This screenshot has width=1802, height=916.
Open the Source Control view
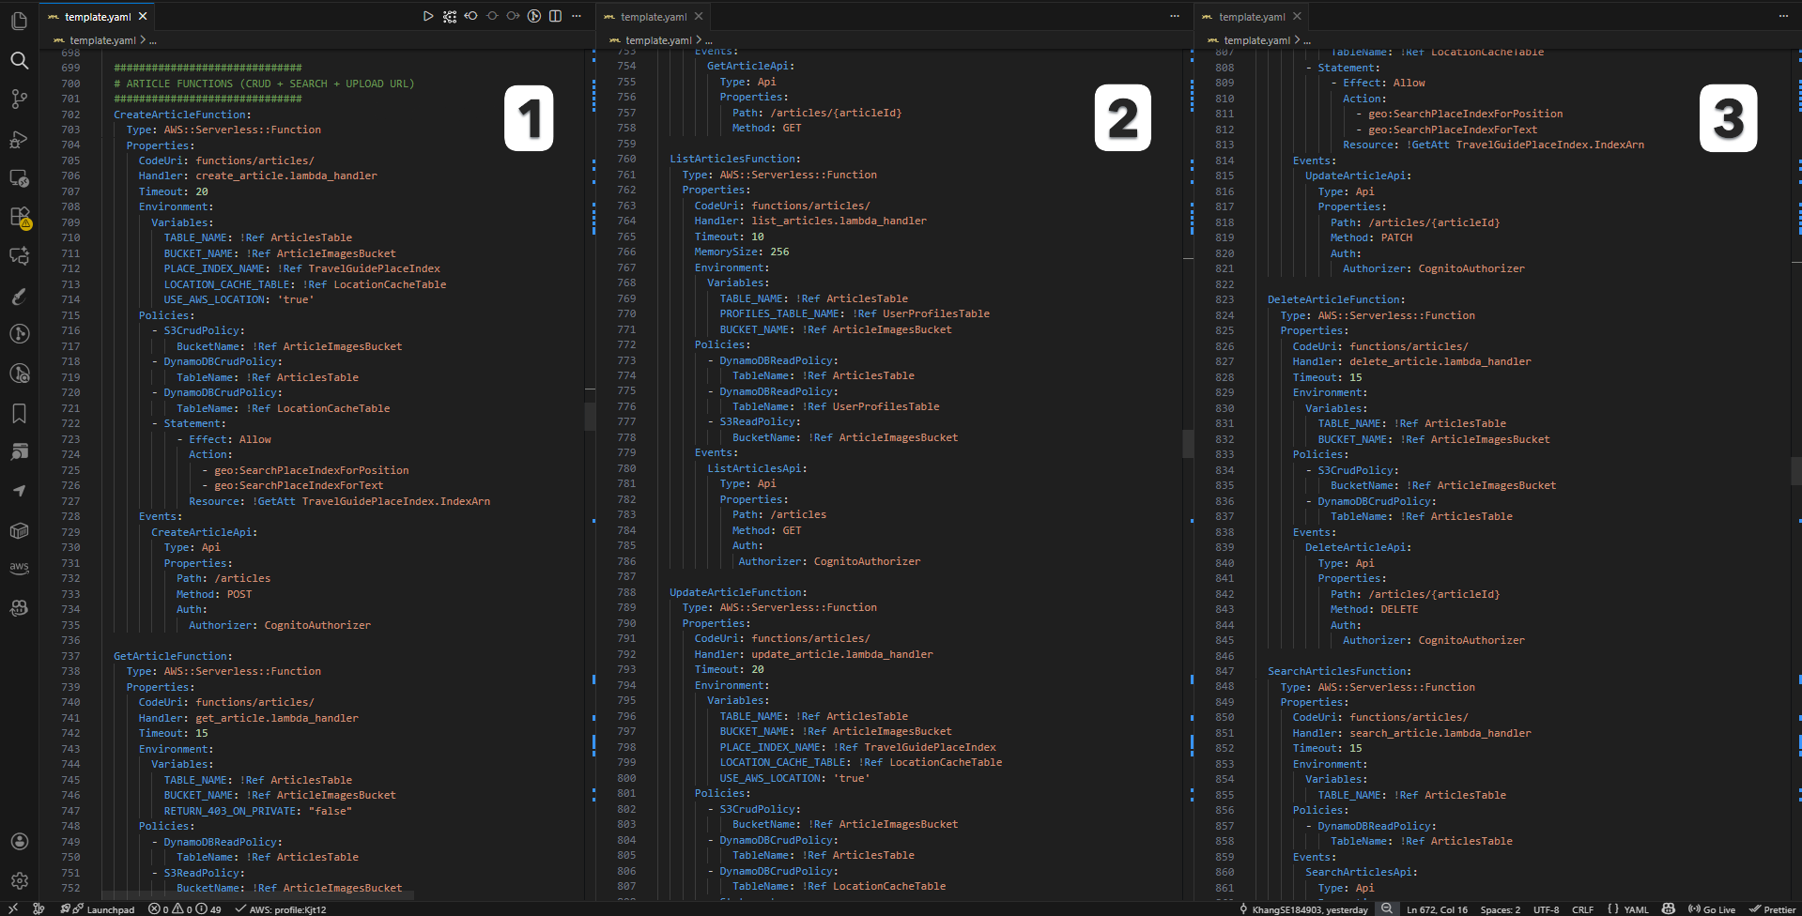tap(19, 99)
